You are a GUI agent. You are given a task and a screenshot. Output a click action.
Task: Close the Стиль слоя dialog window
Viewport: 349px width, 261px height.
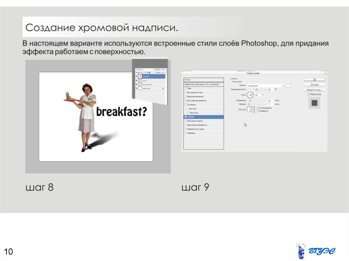(325, 73)
